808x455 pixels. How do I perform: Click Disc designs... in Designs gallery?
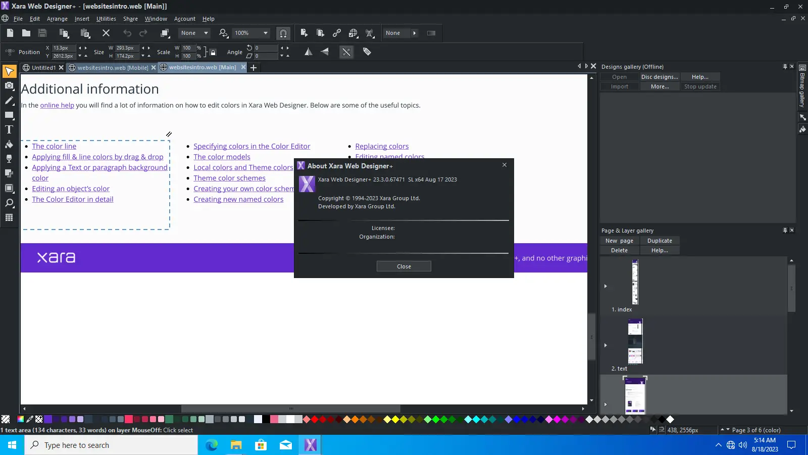[x=660, y=77]
